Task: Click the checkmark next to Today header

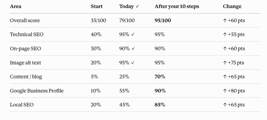Action: [137, 7]
